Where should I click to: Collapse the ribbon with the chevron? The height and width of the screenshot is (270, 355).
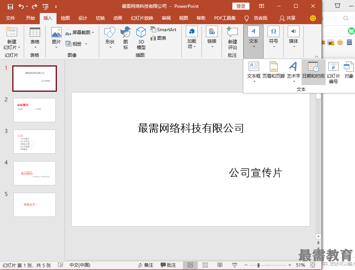(316, 56)
